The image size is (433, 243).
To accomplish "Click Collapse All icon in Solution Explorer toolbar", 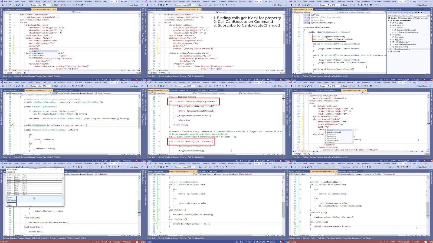I will (x=410, y=12).
